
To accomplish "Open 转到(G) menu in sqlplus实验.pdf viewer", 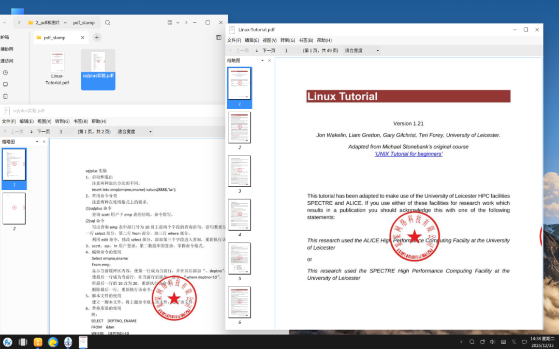I will (62, 122).
